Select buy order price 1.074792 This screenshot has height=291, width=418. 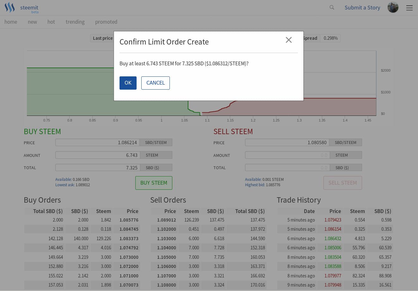(x=129, y=248)
